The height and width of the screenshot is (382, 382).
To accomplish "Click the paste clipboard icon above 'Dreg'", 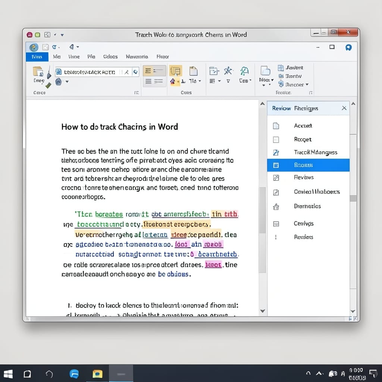I will 38,71.
